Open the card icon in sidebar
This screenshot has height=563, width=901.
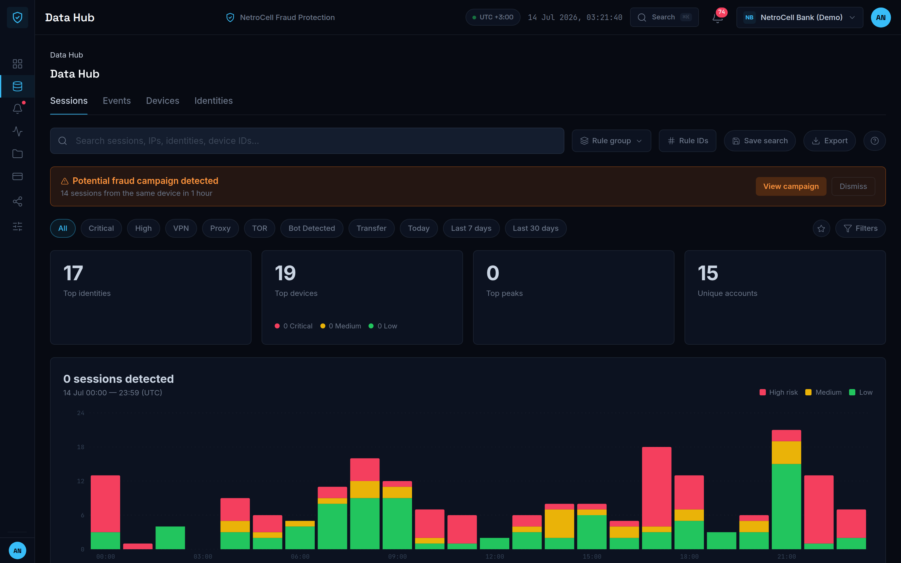18,176
